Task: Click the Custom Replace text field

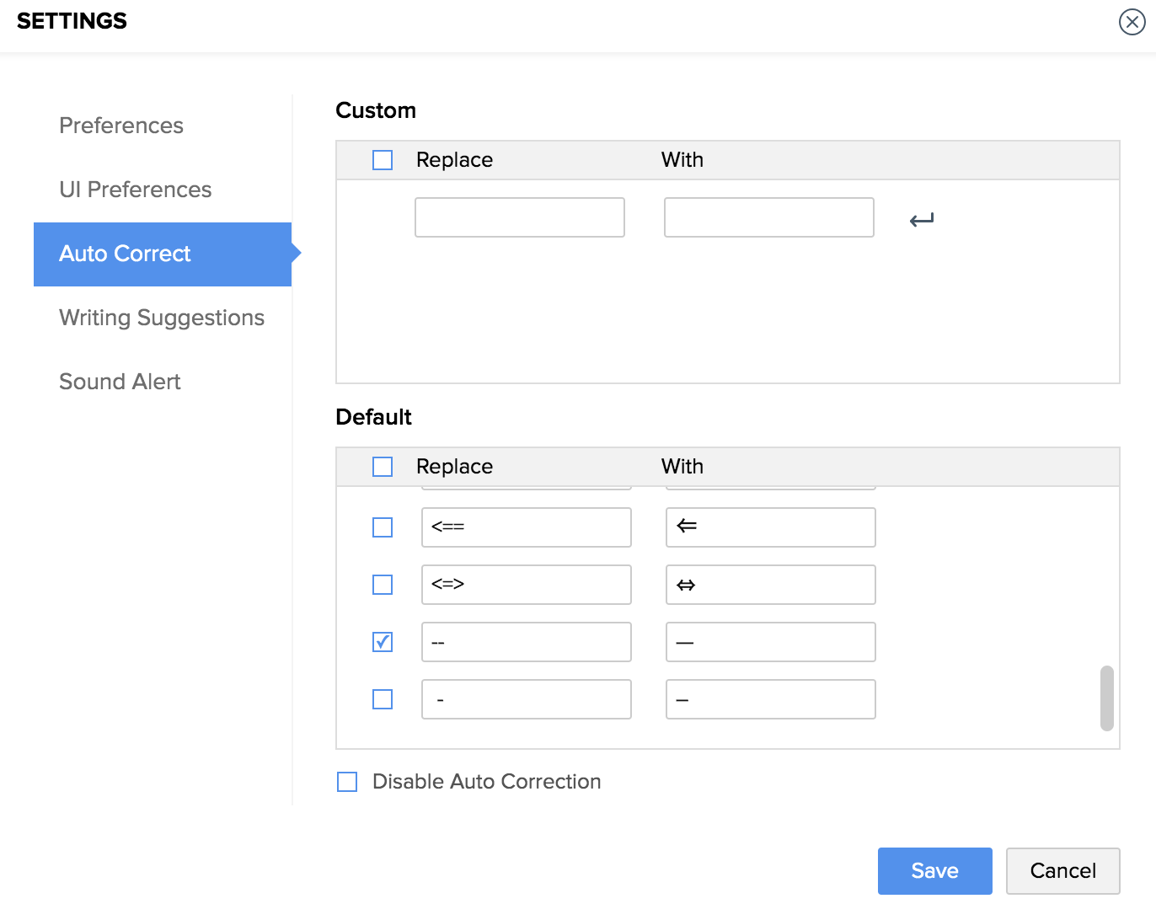Action: (519, 217)
